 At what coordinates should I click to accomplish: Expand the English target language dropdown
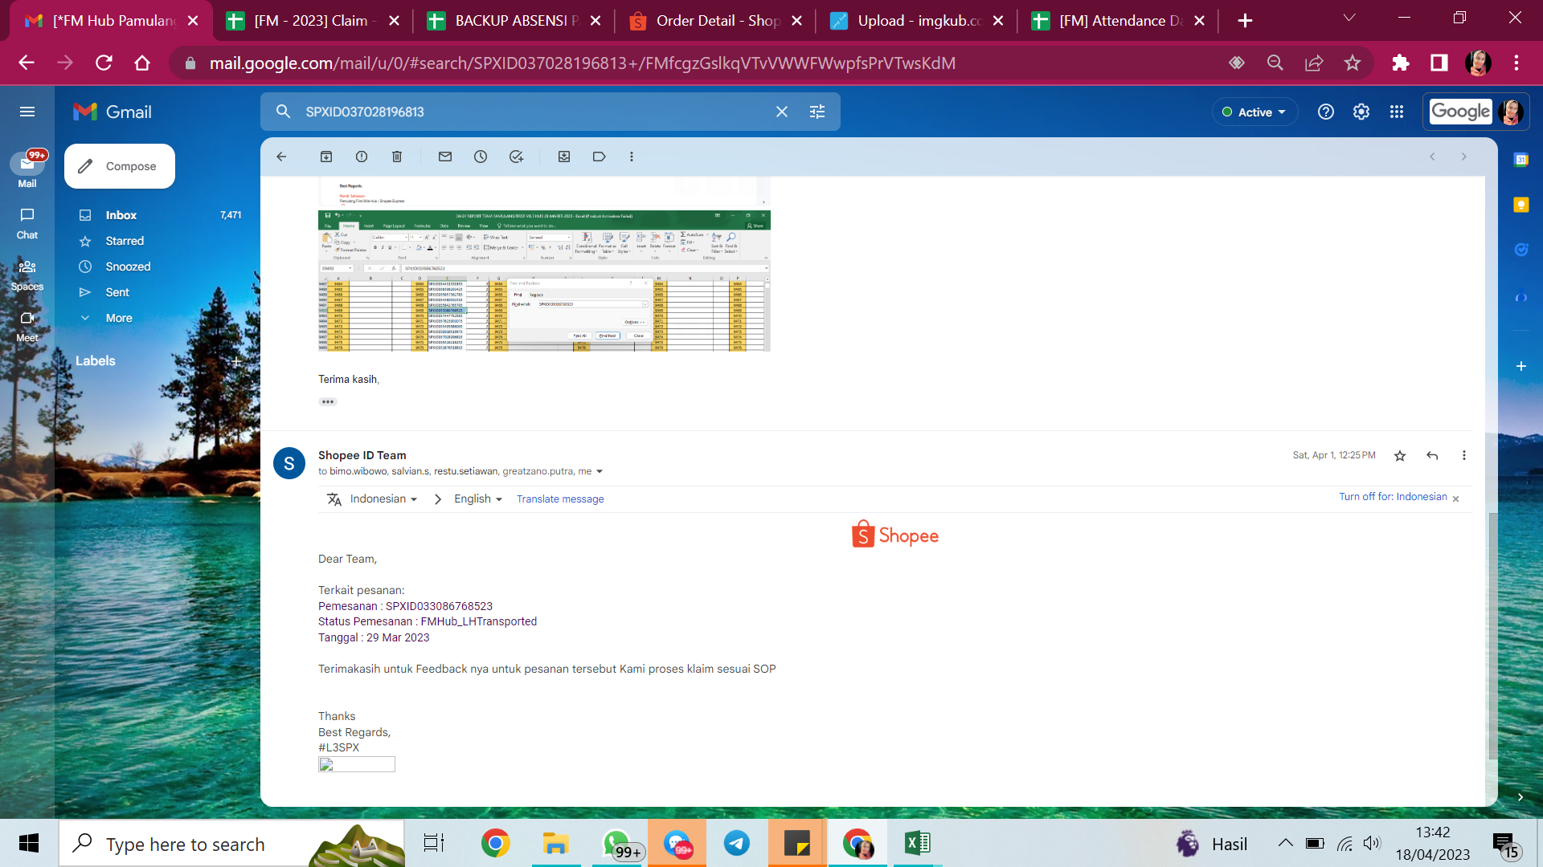point(478,499)
